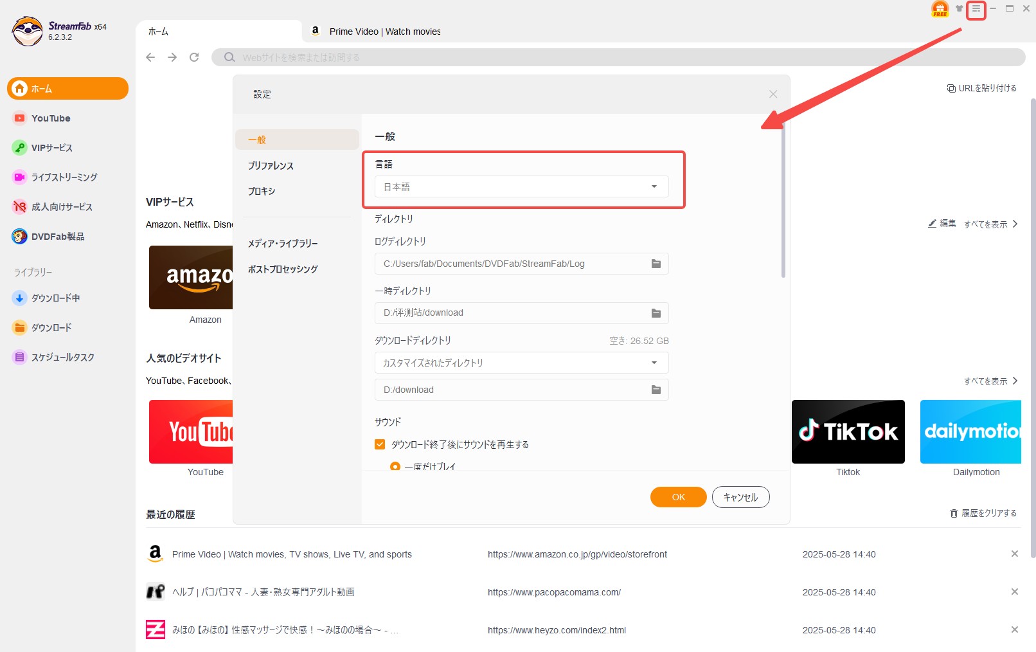Expand 人気のビデオサイト with すべてを表示

click(990, 381)
